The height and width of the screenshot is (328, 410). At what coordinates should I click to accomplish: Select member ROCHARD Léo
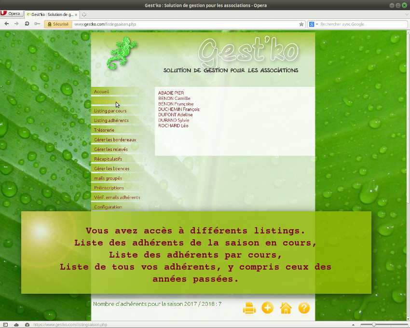173,126
